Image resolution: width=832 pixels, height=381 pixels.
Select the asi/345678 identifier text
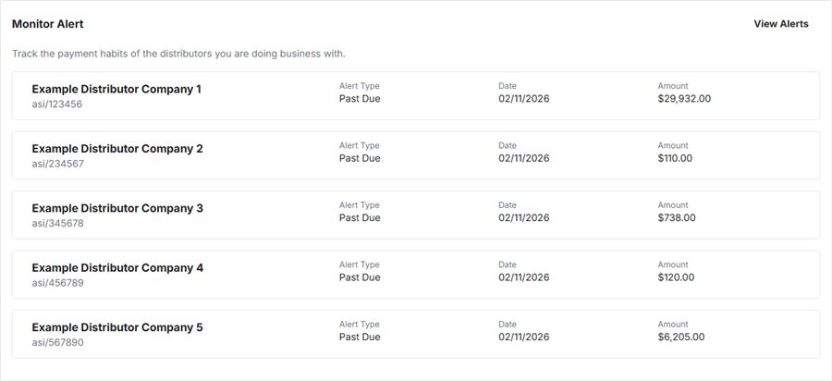coord(57,223)
